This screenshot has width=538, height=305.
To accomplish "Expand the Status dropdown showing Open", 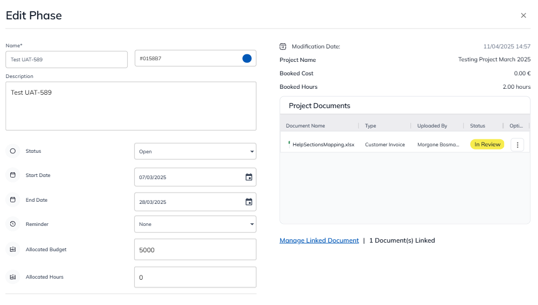I will tap(195, 152).
